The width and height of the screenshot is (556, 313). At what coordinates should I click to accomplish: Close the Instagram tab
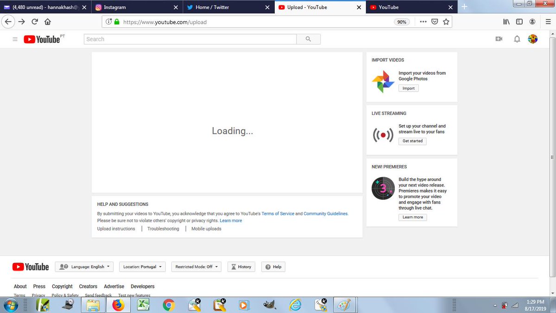click(176, 7)
